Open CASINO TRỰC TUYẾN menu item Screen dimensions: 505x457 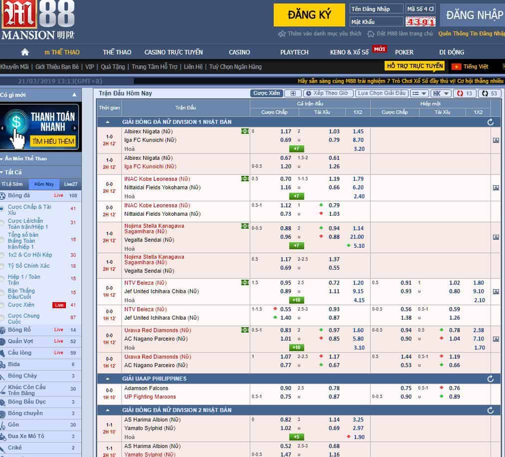[173, 52]
